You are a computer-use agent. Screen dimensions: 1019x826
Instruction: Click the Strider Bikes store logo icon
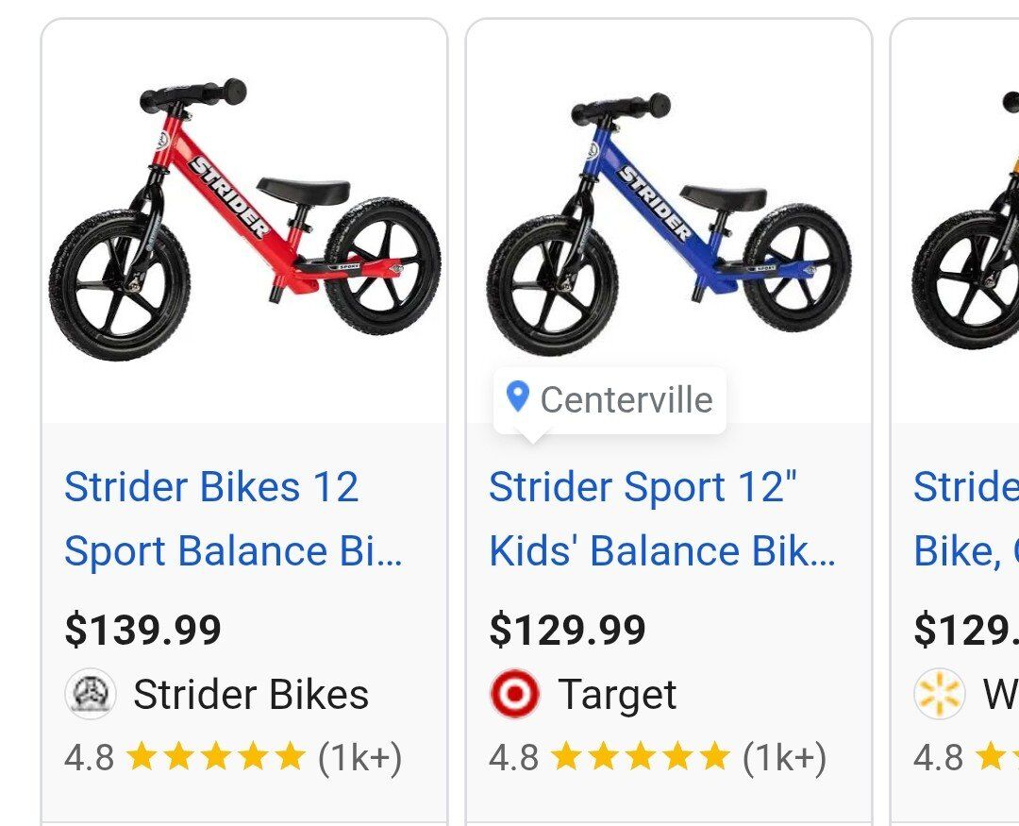tap(91, 695)
